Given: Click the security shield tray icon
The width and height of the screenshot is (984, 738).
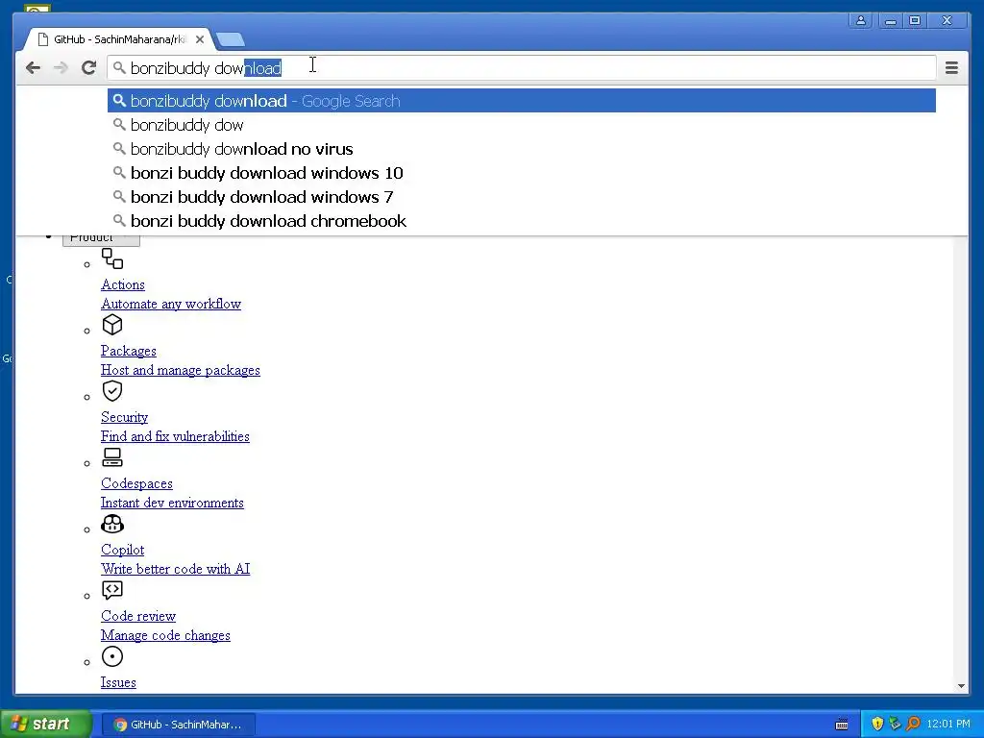Looking at the screenshot, I should click(x=877, y=724).
